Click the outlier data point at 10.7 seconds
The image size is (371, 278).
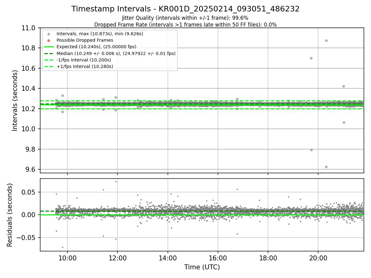pos(311,58)
